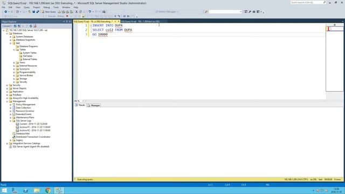
Task: Open the Window menu
Action: [x=66, y=7]
